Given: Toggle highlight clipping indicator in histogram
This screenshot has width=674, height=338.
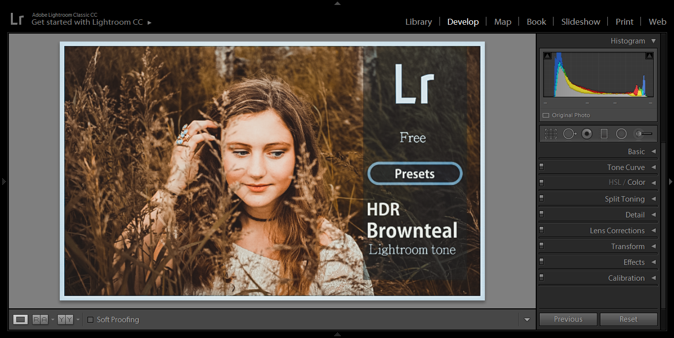Looking at the screenshot, I should (649, 56).
